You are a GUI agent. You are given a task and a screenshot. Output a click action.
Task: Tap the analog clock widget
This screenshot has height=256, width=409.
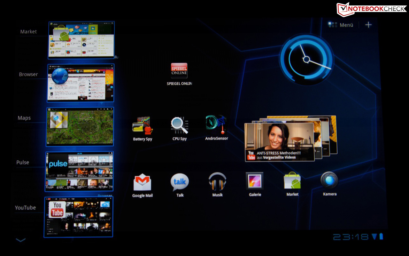pyautogui.click(x=307, y=60)
